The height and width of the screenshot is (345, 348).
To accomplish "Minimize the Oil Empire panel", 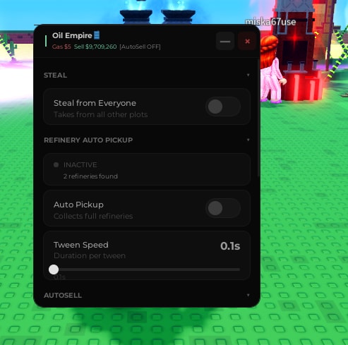I will click(x=225, y=42).
